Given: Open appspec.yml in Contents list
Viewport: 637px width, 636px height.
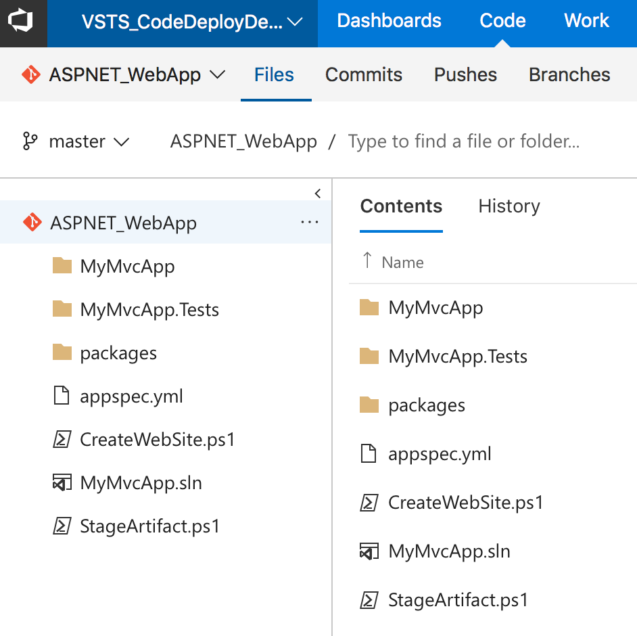Looking at the screenshot, I should coord(440,455).
